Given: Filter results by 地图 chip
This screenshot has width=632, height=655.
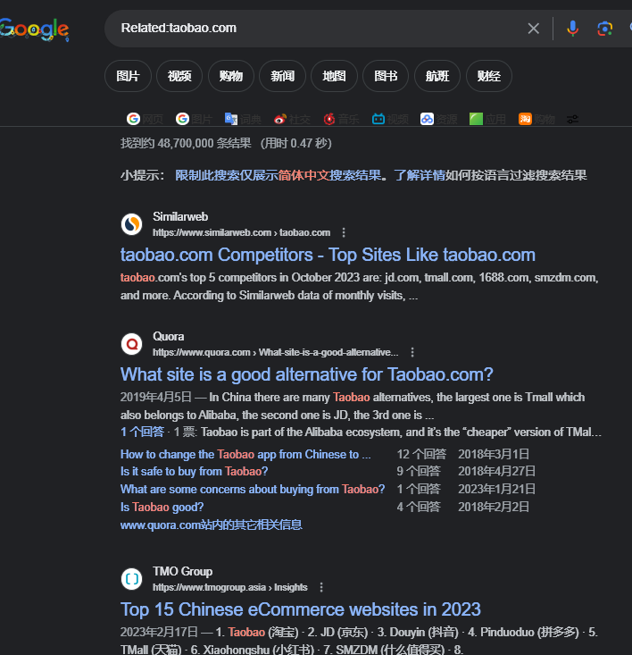Looking at the screenshot, I should tap(334, 76).
